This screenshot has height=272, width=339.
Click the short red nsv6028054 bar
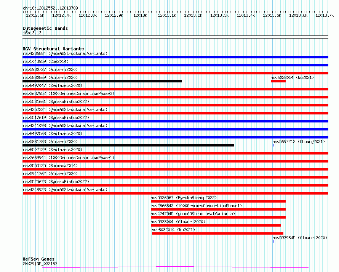click(x=278, y=81)
